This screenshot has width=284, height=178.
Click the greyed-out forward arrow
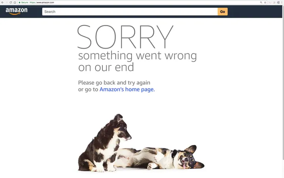[x=7, y=2]
